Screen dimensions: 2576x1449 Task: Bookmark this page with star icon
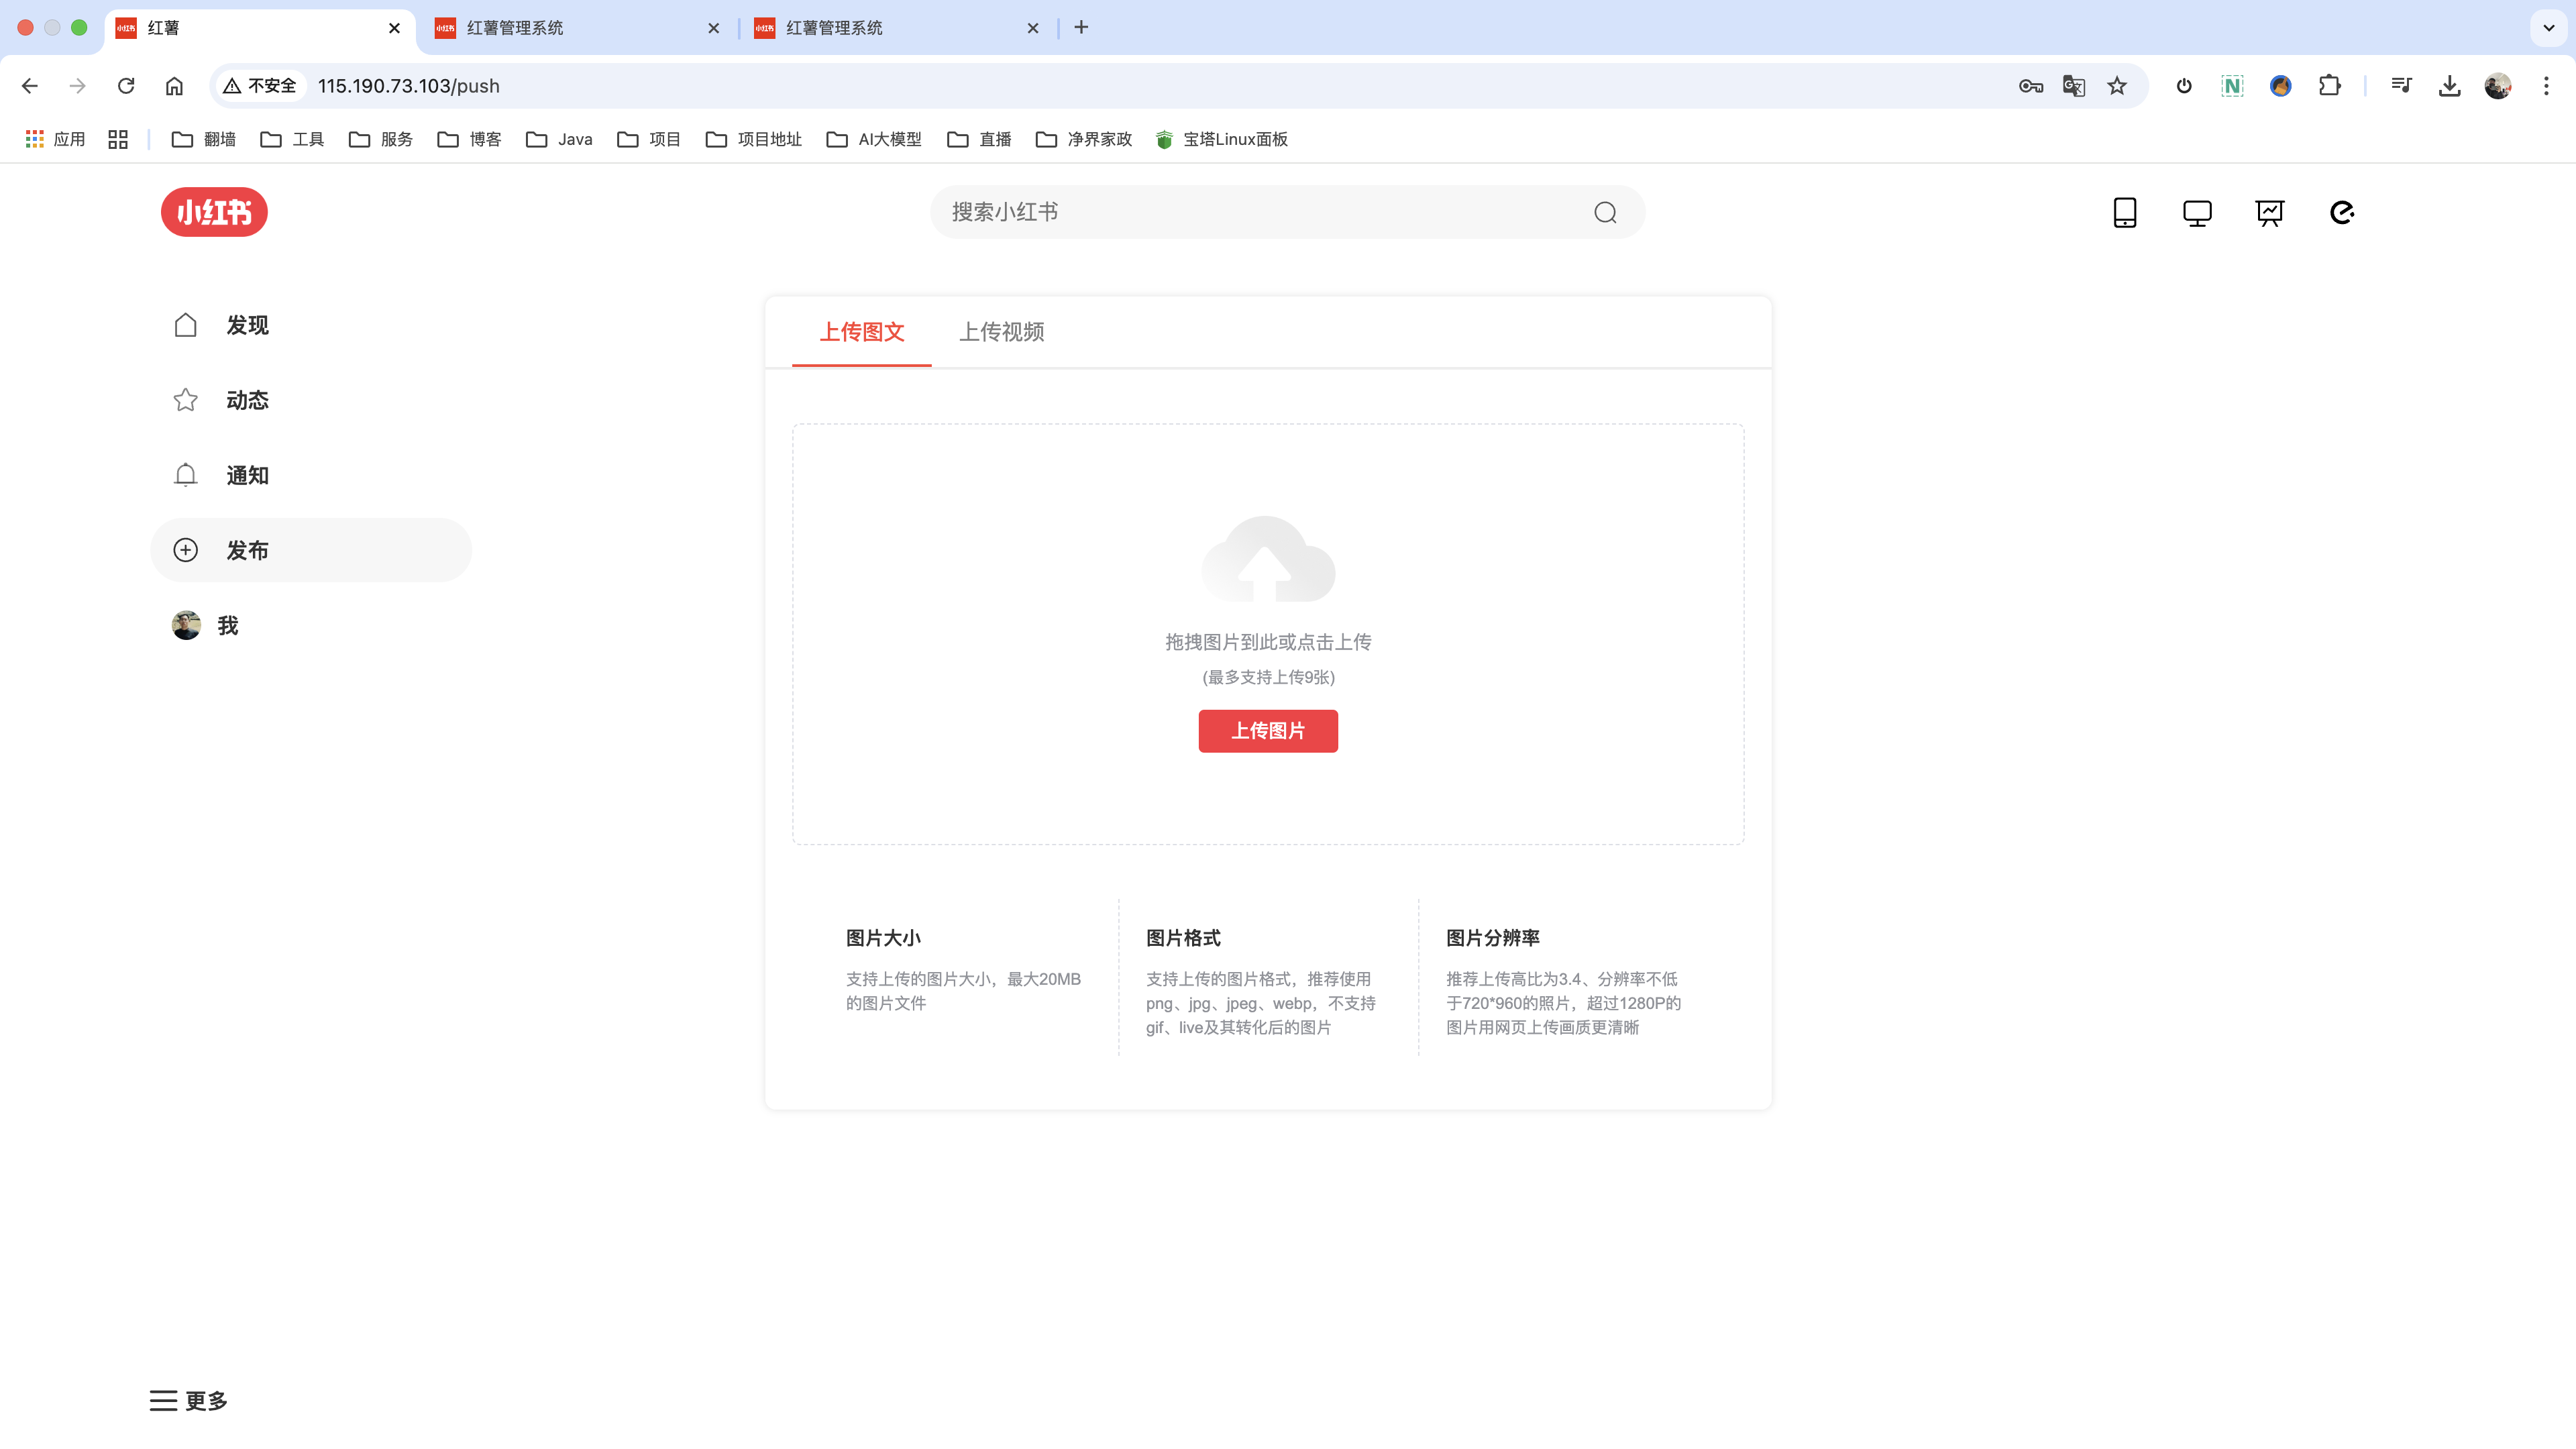(x=2117, y=86)
